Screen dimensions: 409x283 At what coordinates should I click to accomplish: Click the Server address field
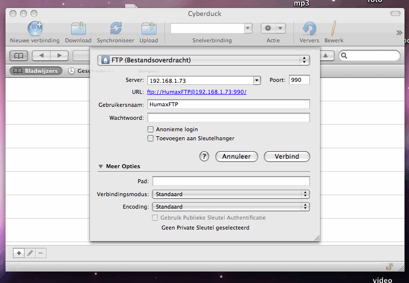click(200, 80)
